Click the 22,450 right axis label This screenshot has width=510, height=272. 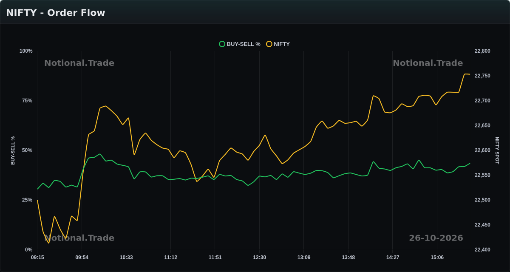[482, 225]
